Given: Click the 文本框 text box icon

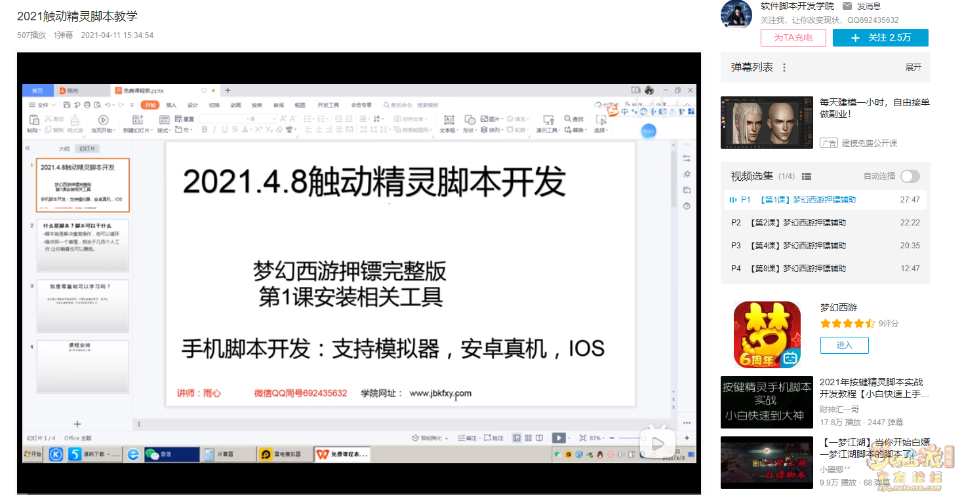Looking at the screenshot, I should pos(449,119).
